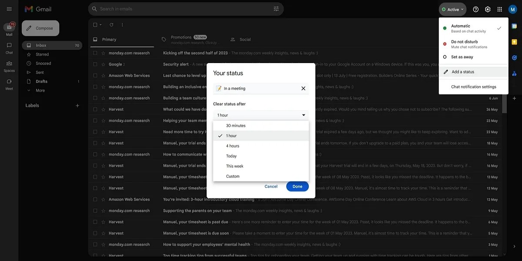This screenshot has height=261, width=522.
Task: Open Contacts in the side panel
Action: [514, 74]
